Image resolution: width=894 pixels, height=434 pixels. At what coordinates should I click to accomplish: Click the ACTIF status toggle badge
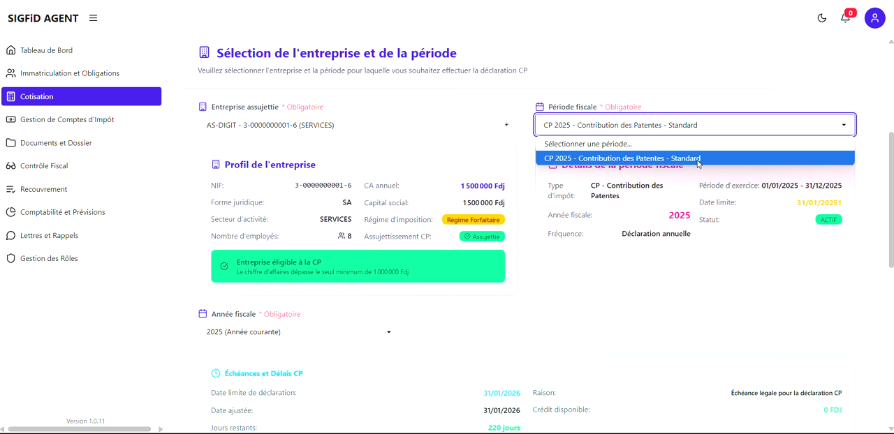(x=828, y=219)
